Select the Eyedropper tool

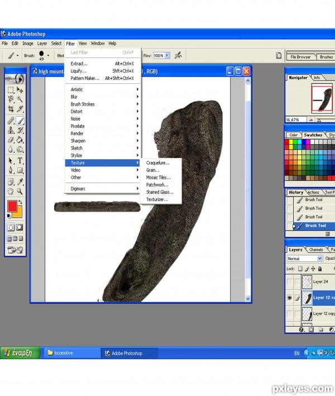click(20, 182)
